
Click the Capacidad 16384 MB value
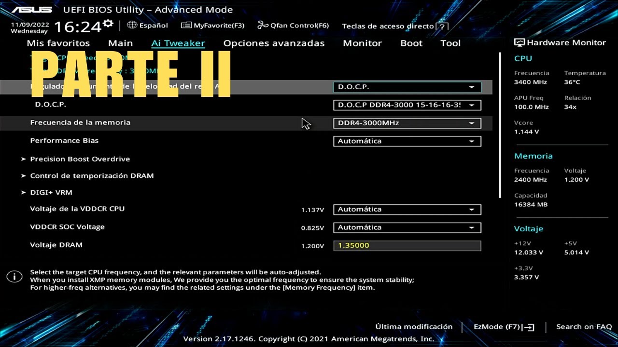[x=531, y=205]
